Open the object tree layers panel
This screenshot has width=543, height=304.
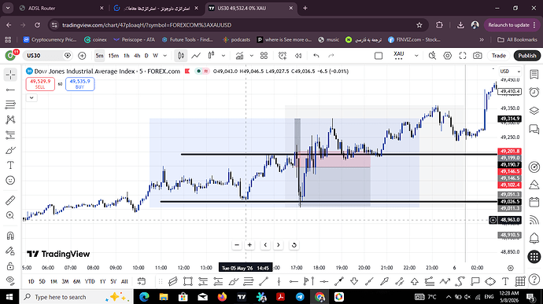point(534,110)
